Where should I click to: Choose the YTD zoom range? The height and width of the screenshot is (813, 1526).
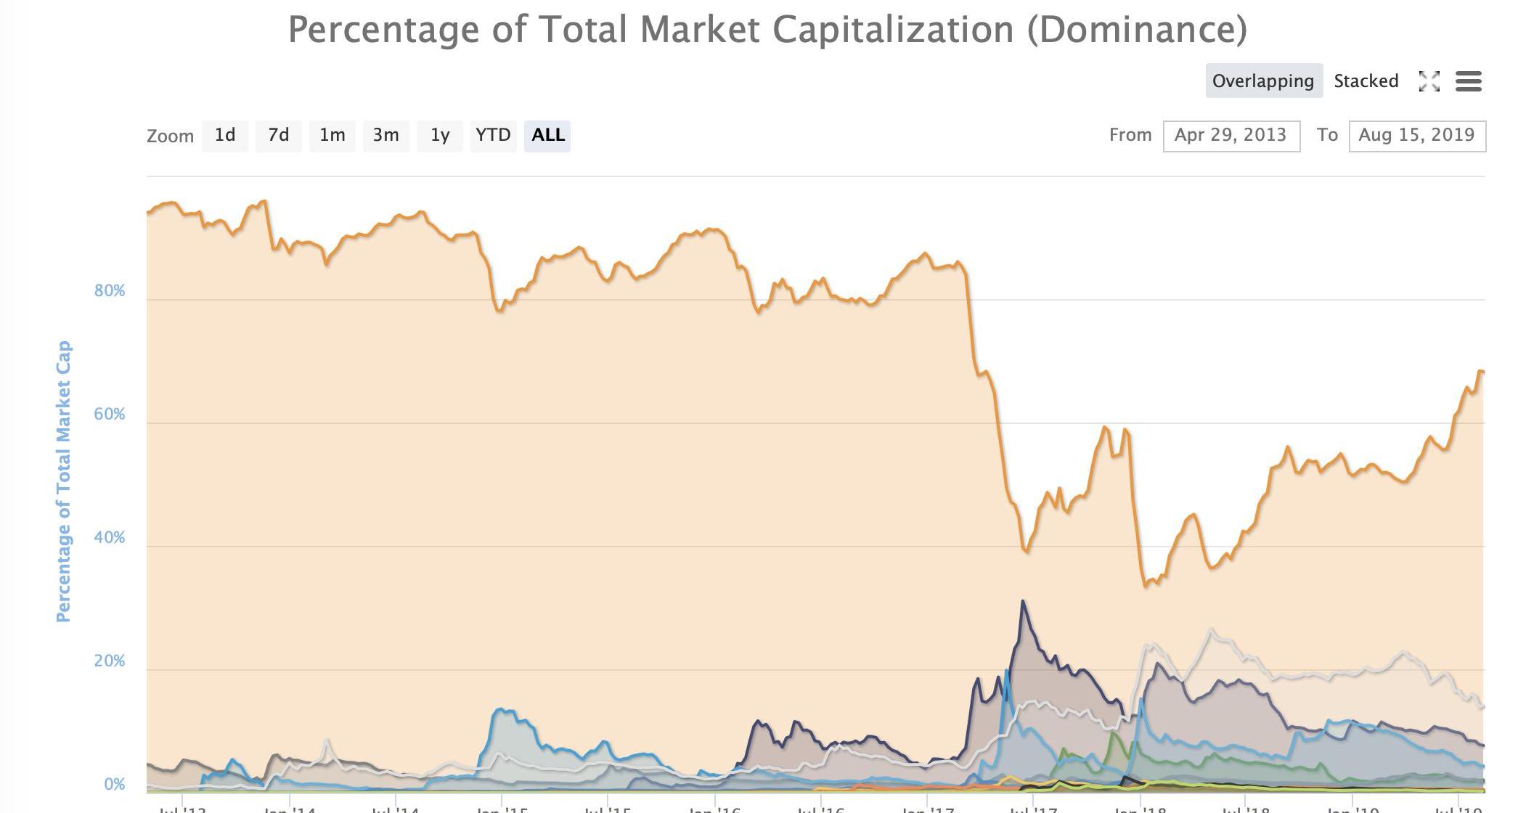(x=493, y=136)
